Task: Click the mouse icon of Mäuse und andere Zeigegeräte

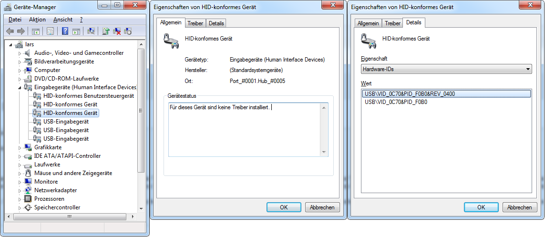Action: [x=28, y=173]
